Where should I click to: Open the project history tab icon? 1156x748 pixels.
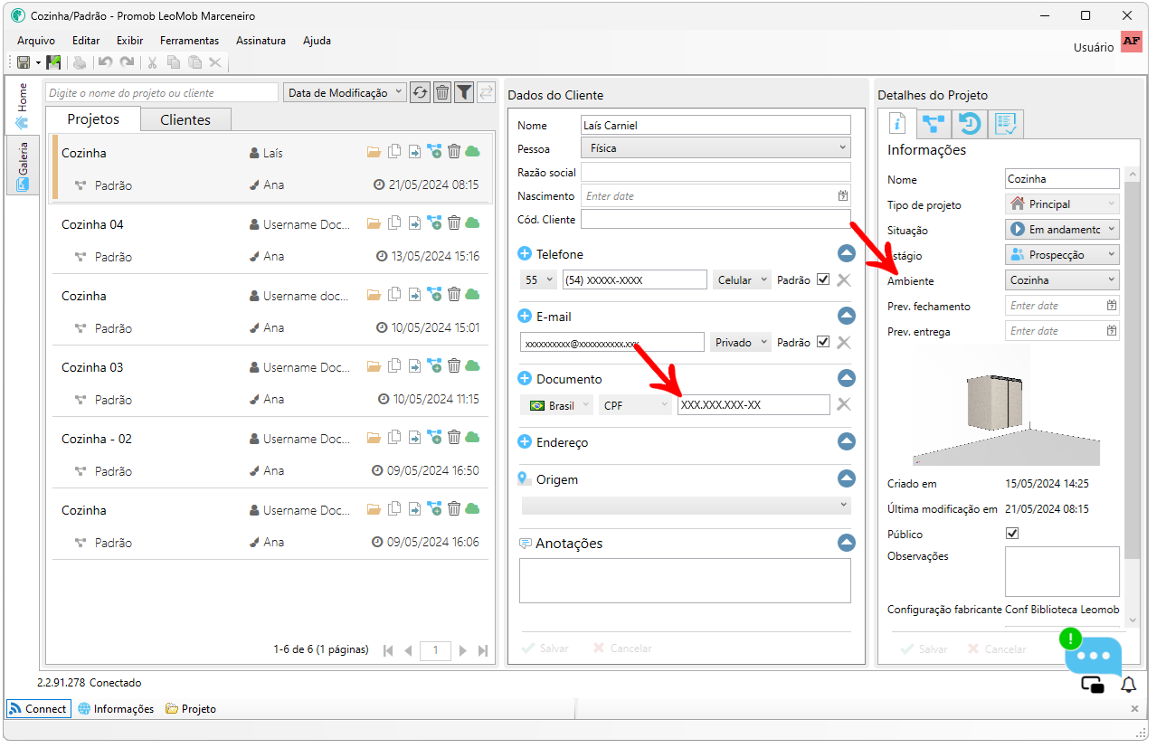(x=971, y=124)
